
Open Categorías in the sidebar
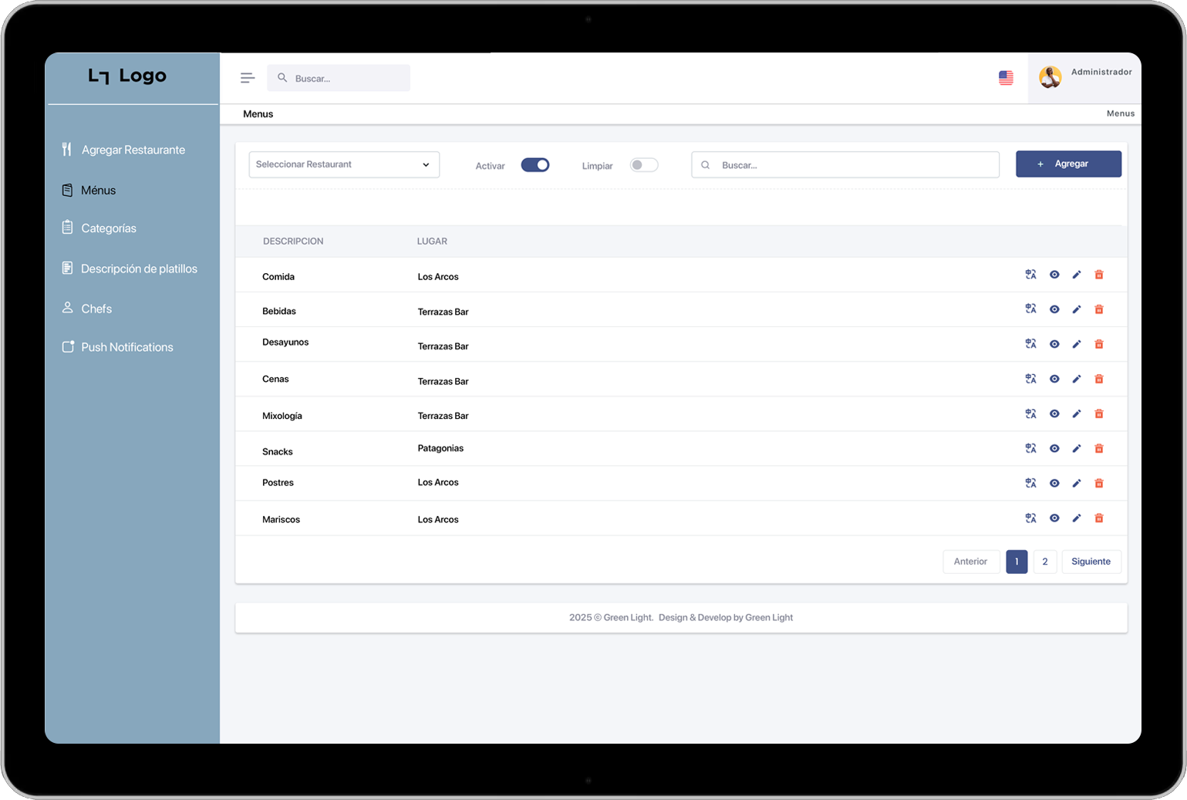(109, 228)
